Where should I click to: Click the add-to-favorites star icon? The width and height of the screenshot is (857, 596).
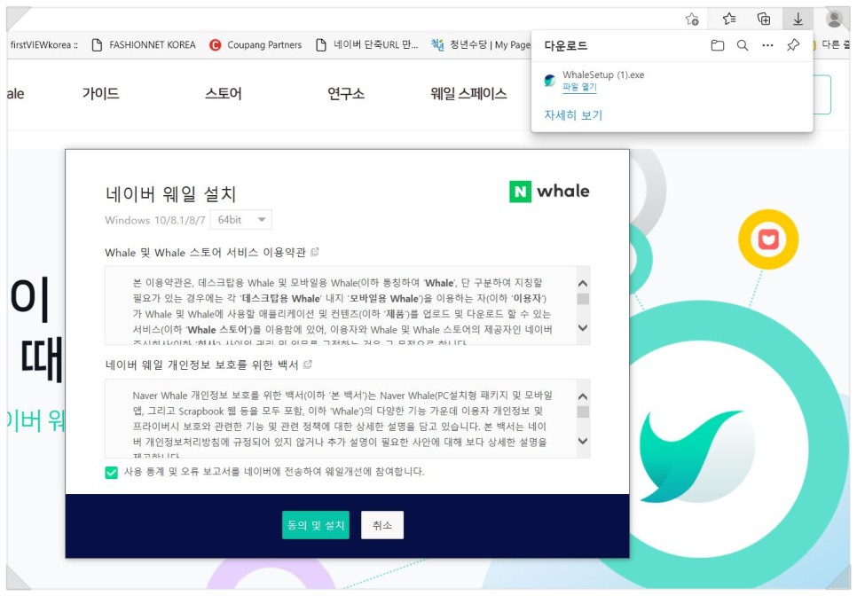click(692, 20)
